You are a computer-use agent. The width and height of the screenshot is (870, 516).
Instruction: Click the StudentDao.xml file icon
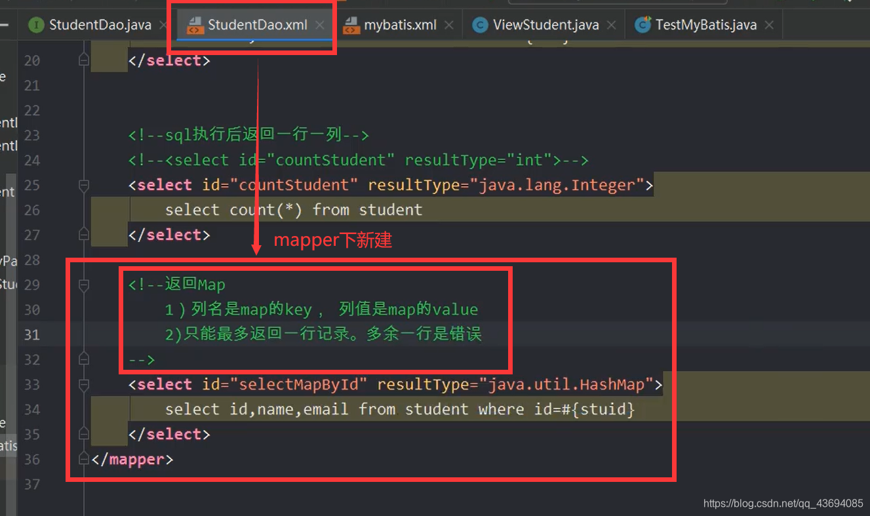click(x=195, y=25)
